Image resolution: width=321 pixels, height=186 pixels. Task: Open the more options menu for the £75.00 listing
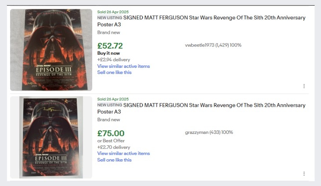[304, 174]
